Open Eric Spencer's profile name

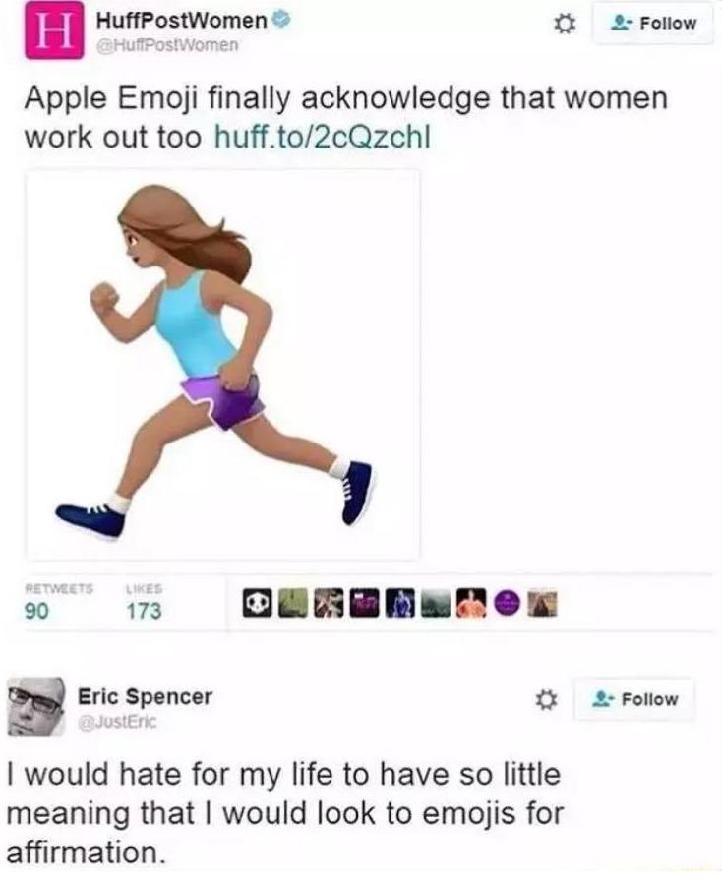tap(145, 696)
